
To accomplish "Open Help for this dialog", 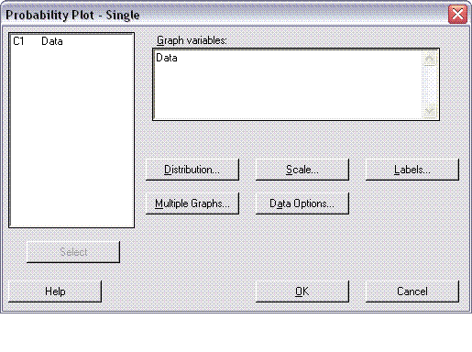I will (55, 291).
